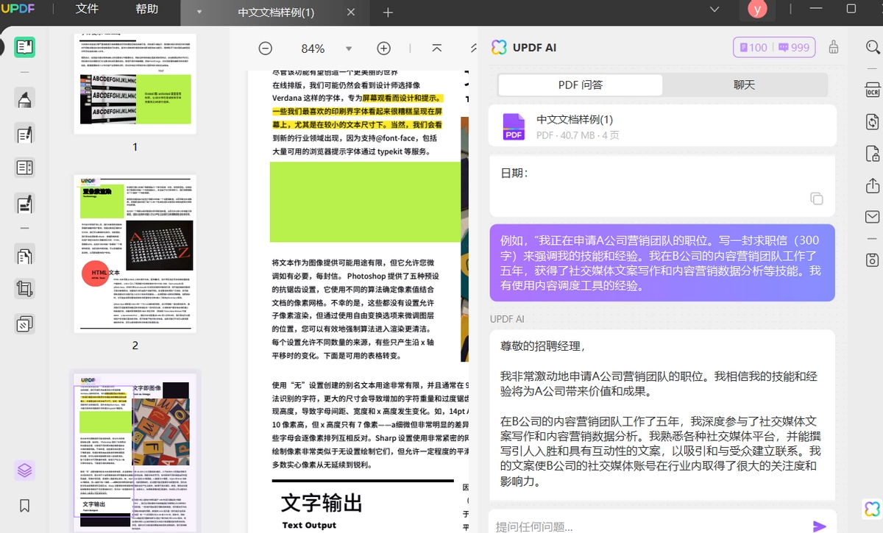This screenshot has width=883, height=533.
Task: Switch to the 聊天 tab
Action: [744, 85]
